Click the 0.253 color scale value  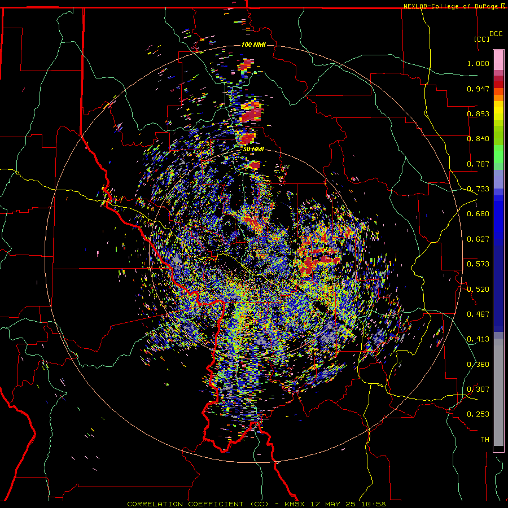(478, 414)
